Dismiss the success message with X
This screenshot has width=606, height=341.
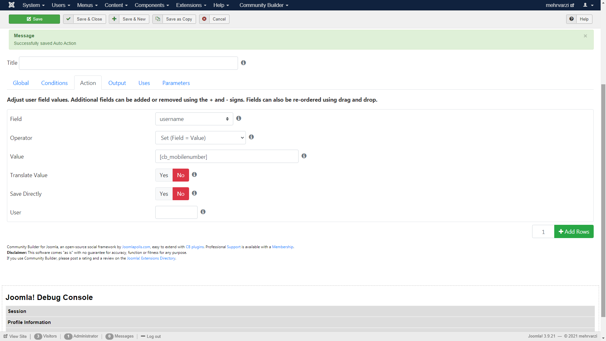(x=585, y=36)
